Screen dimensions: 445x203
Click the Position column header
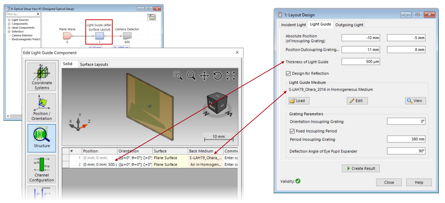tap(100, 151)
